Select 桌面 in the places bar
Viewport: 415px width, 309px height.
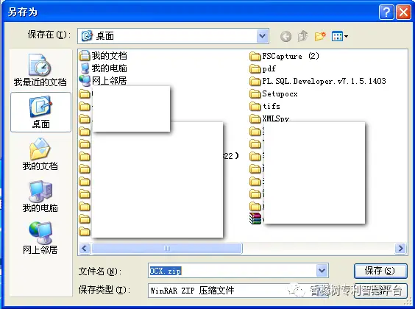coord(40,112)
